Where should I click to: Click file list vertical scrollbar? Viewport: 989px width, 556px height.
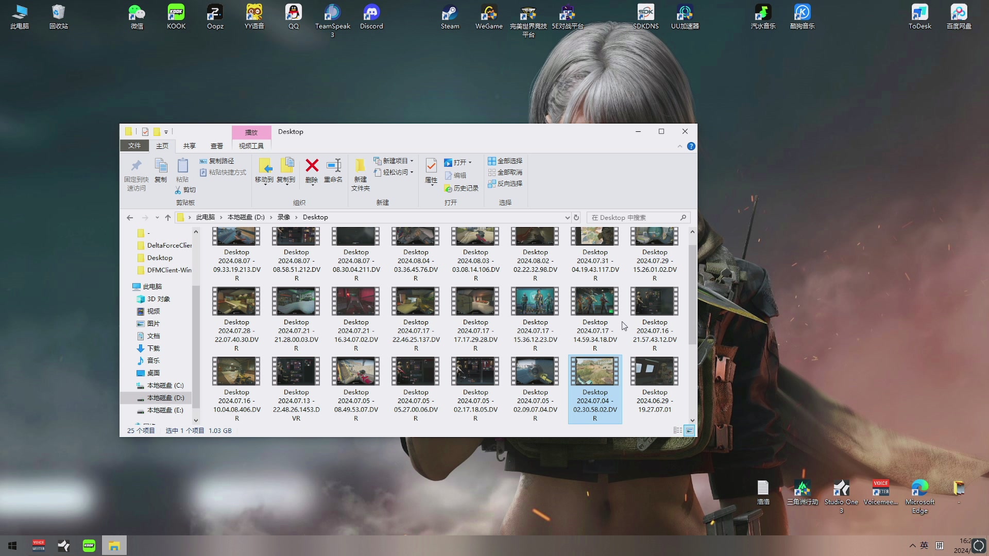[692, 294]
